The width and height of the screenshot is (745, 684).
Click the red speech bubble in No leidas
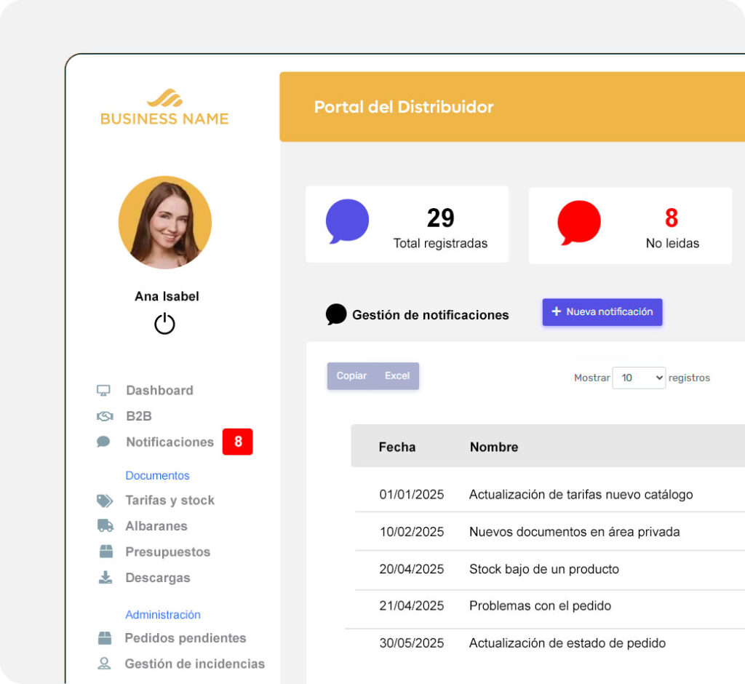coord(578,223)
